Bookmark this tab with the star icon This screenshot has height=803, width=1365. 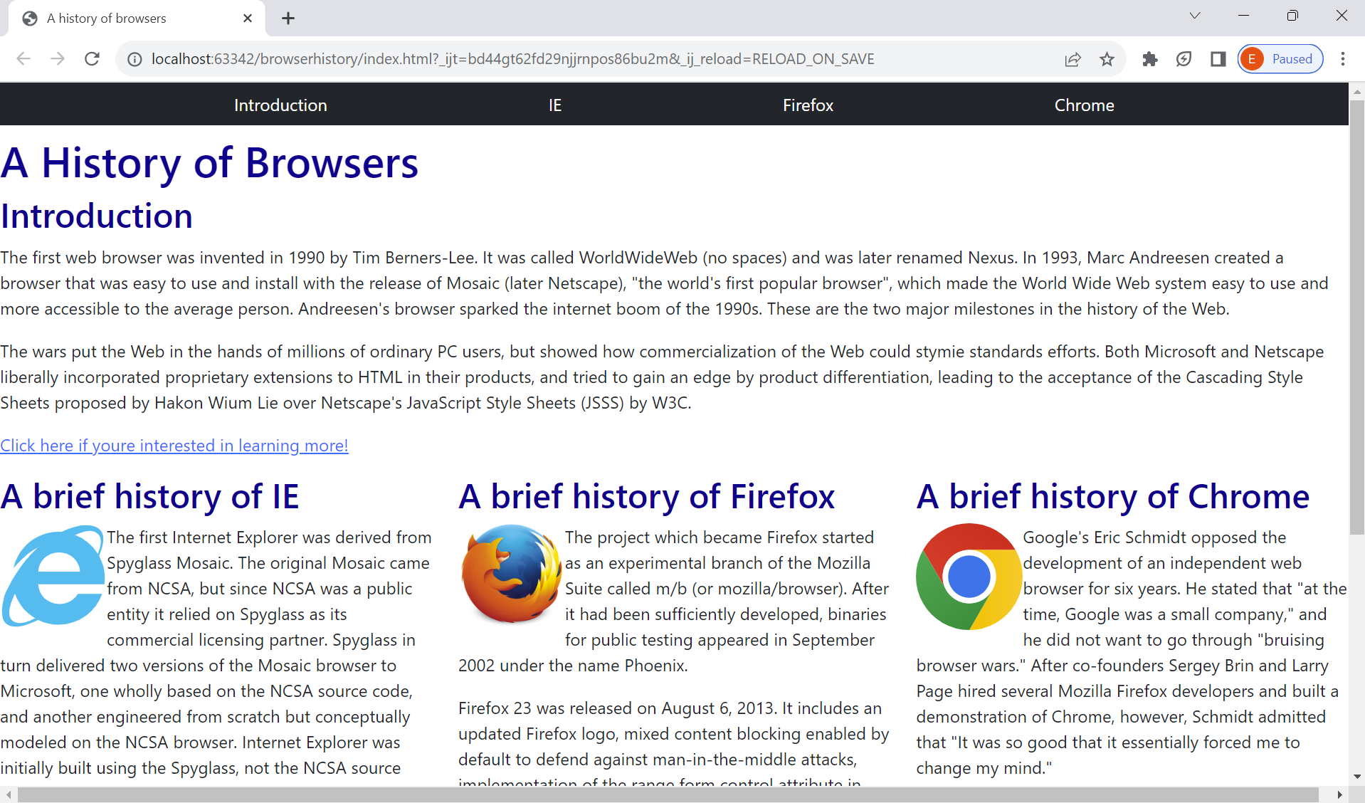coord(1107,59)
